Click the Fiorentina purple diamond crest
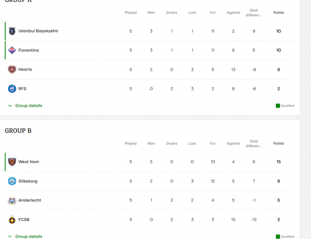 (x=12, y=50)
